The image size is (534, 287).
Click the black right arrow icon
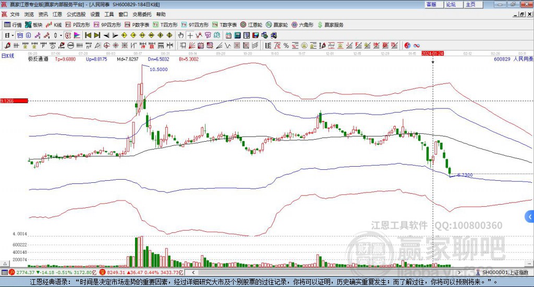tap(115, 35)
